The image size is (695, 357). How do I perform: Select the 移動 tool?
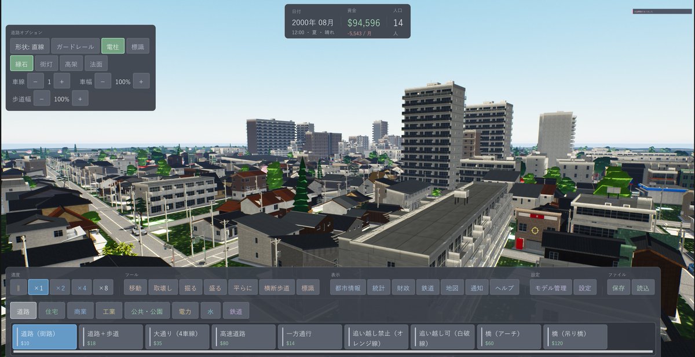[135, 287]
